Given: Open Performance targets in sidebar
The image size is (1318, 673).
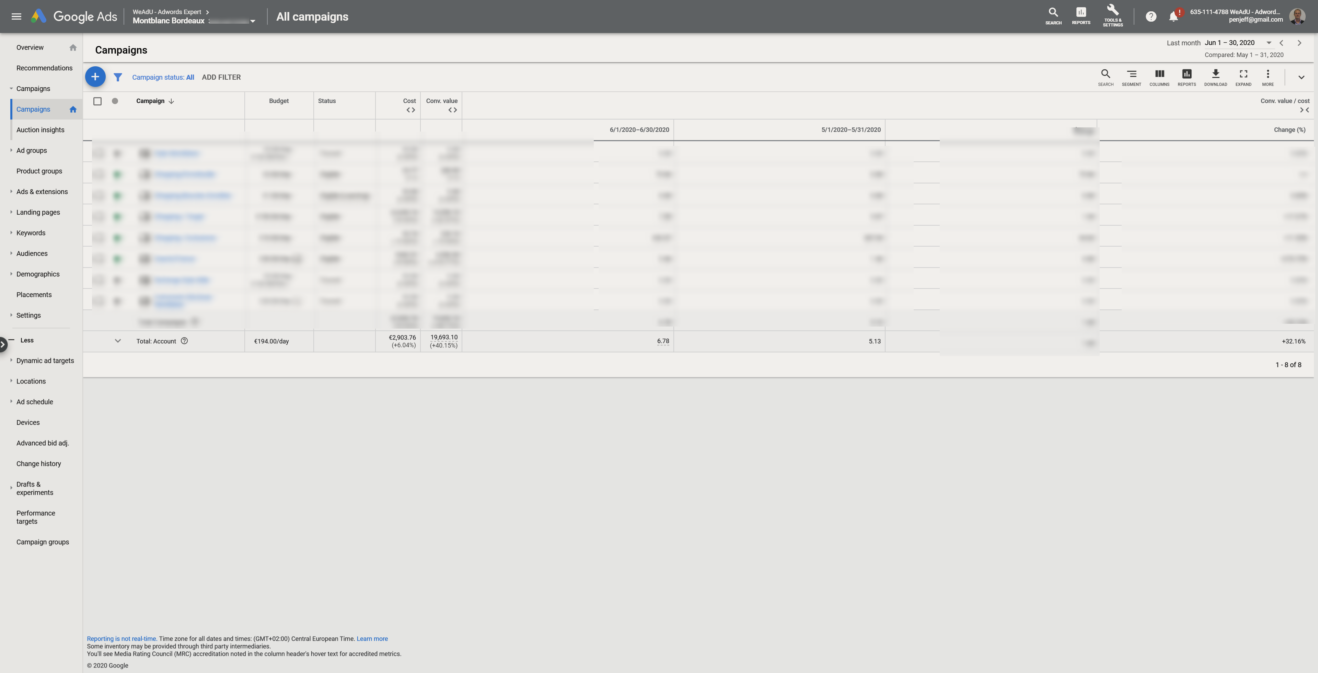Looking at the screenshot, I should point(35,517).
